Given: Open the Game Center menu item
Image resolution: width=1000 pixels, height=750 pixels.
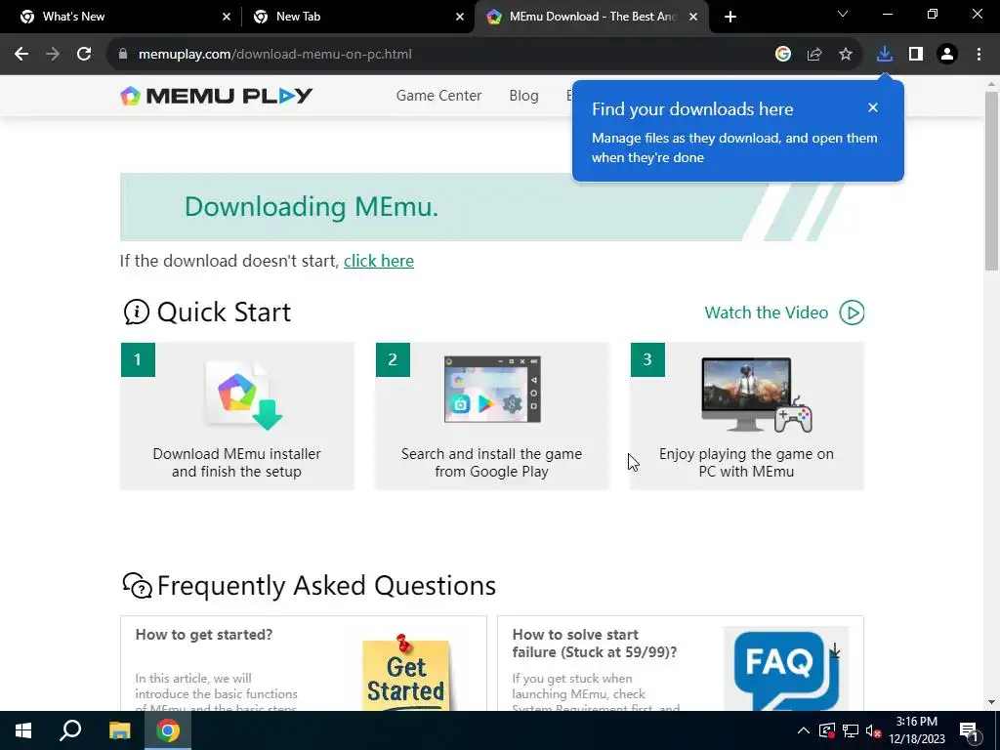Looking at the screenshot, I should coord(438,96).
